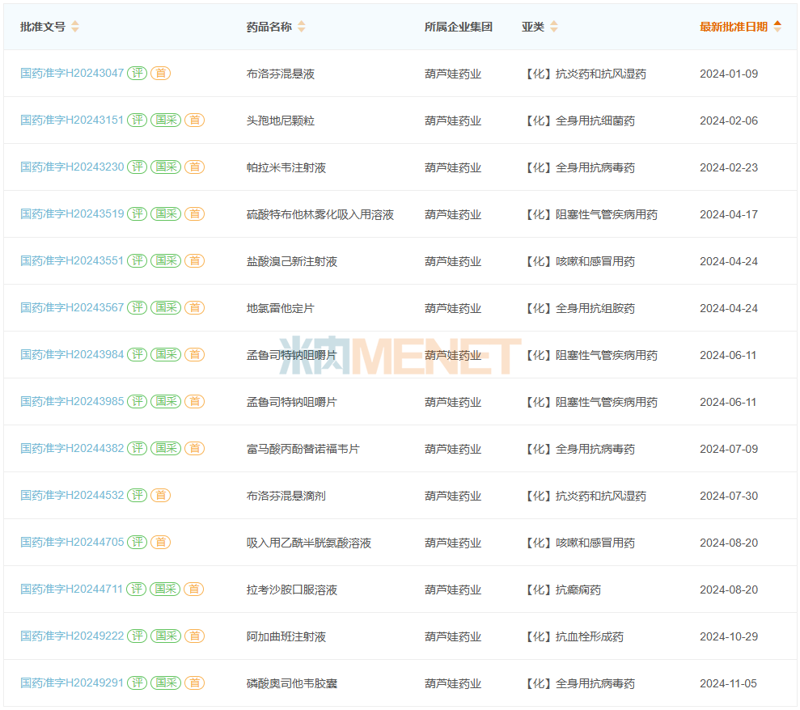The image size is (800, 710).
Task: Click 评 badge in H20243567 row
Action: pos(138,308)
